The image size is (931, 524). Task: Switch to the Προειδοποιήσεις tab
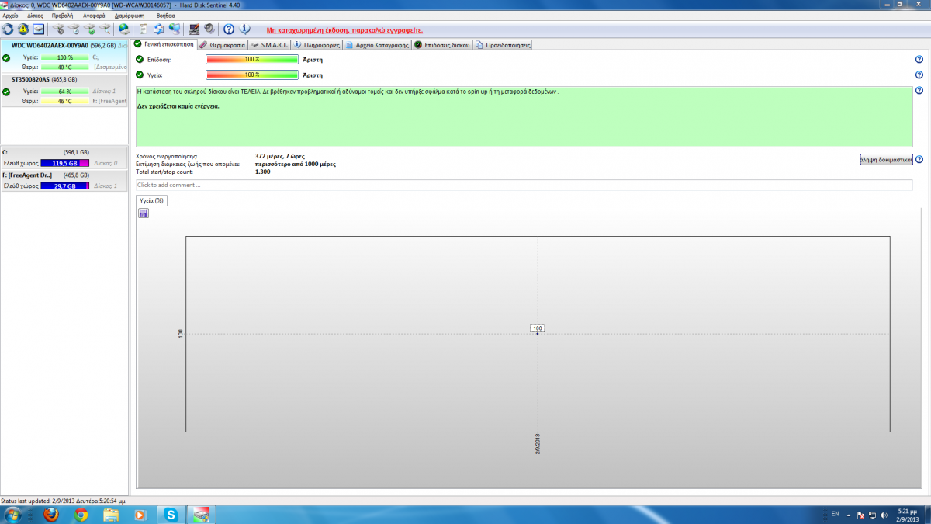(x=503, y=45)
